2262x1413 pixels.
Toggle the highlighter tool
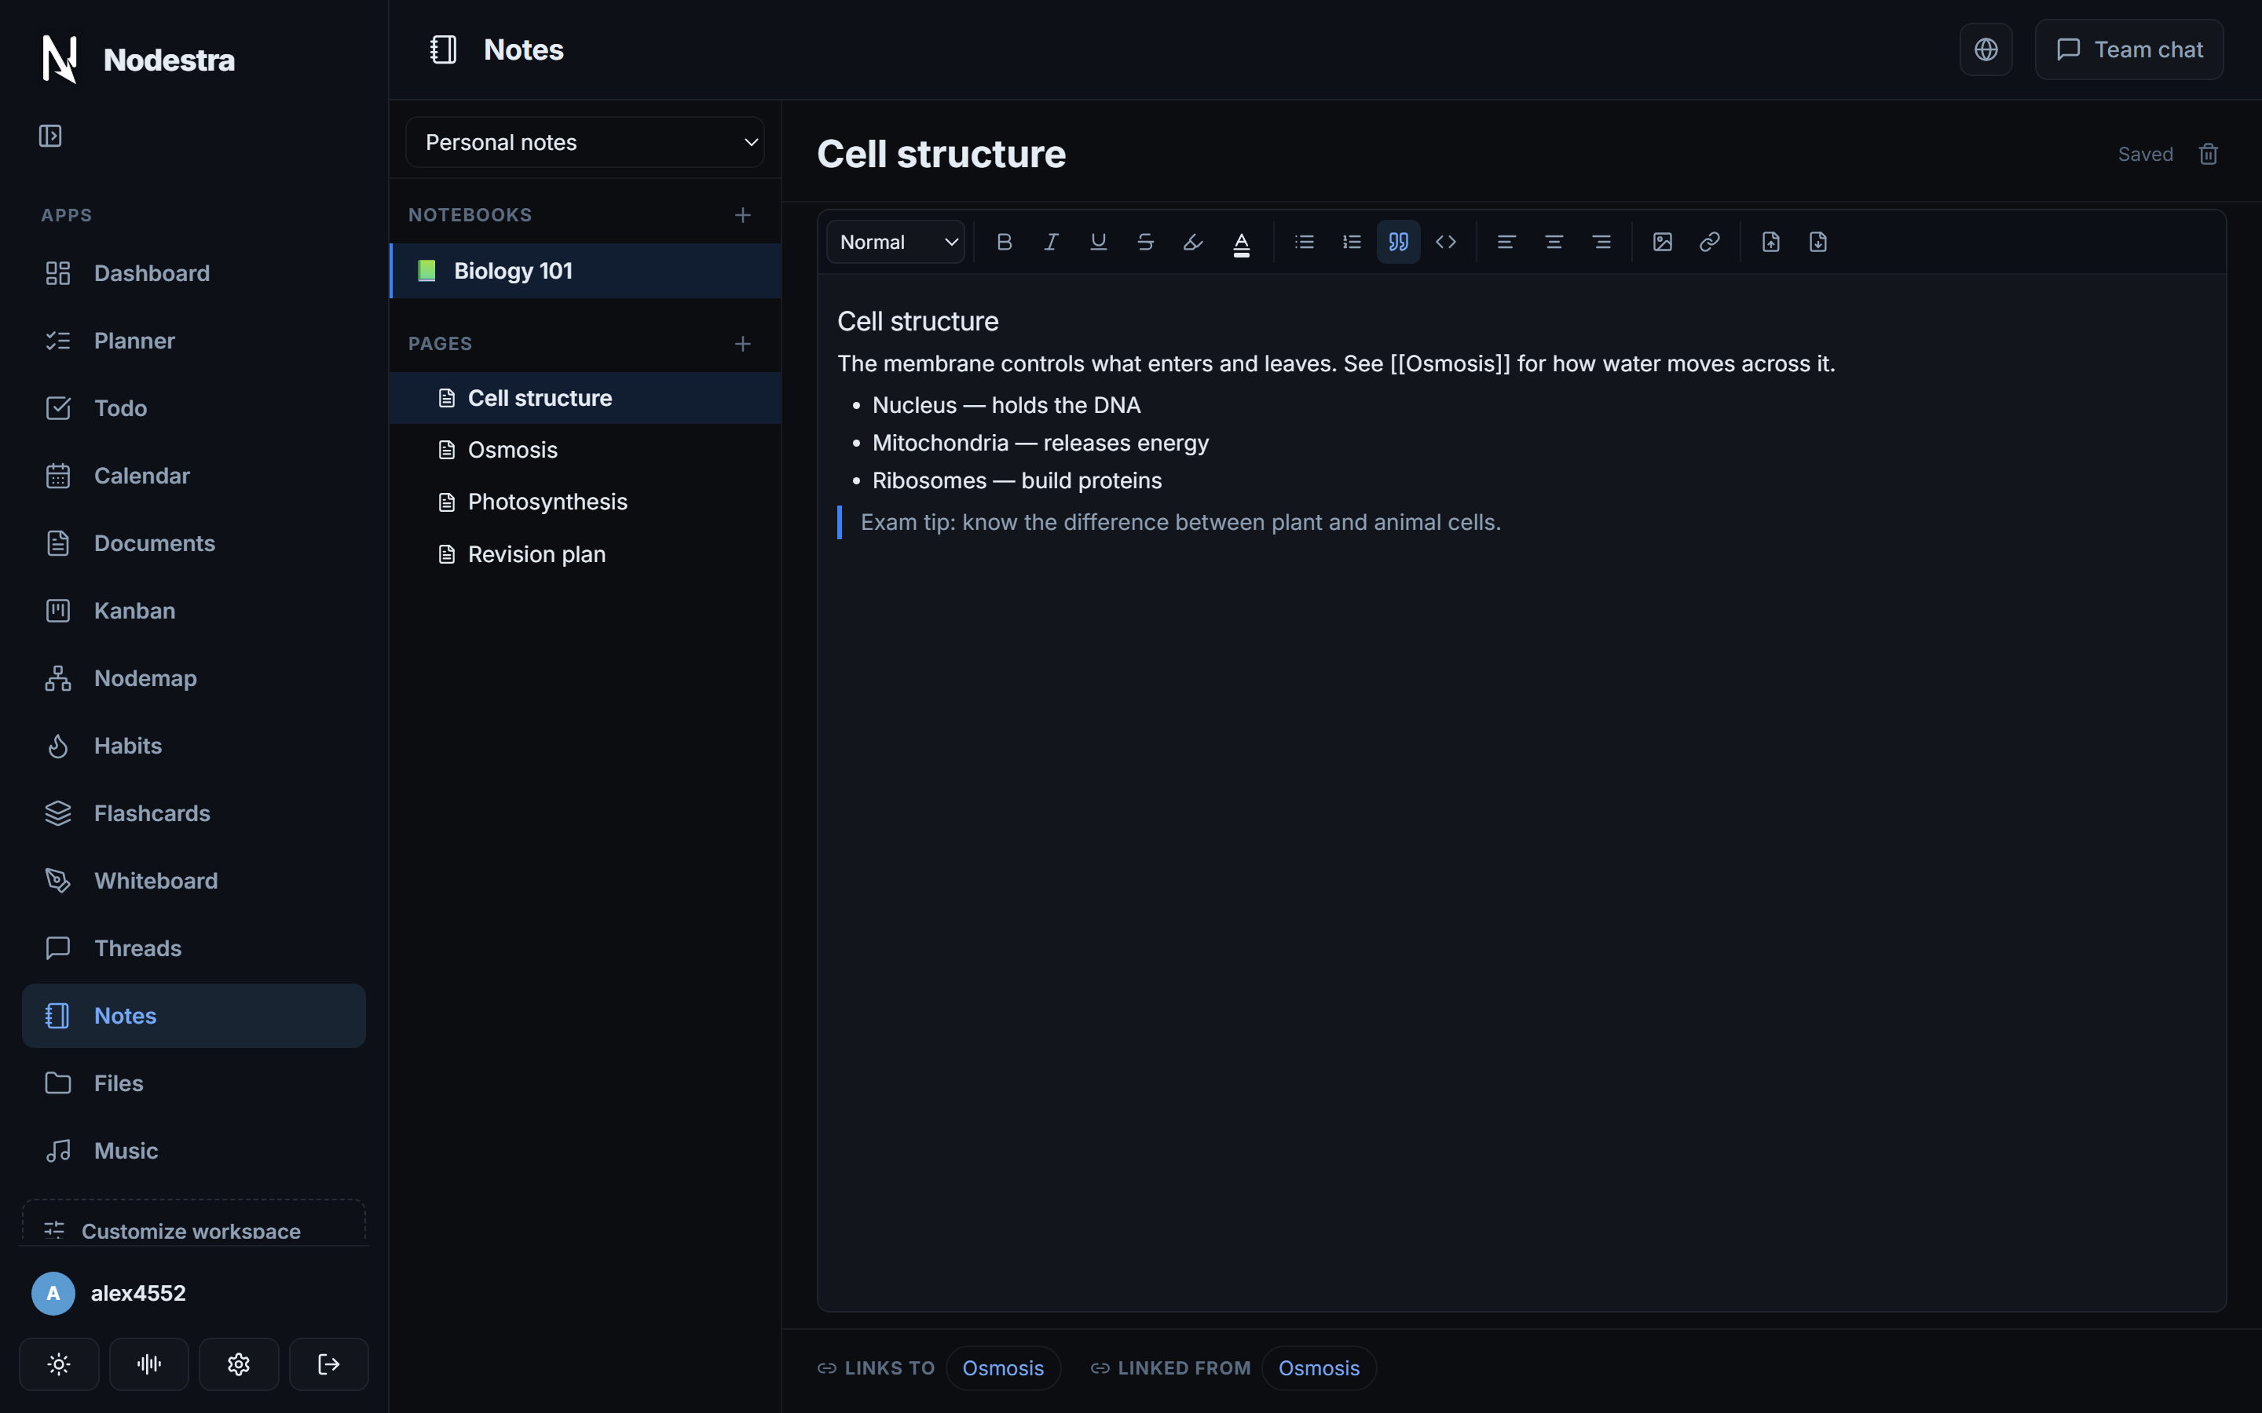(1193, 242)
